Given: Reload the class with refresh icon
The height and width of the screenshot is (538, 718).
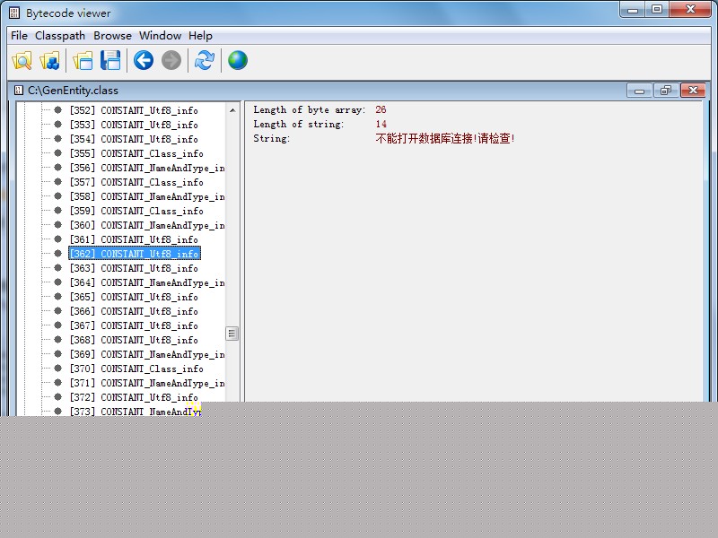Looking at the screenshot, I should tap(205, 60).
